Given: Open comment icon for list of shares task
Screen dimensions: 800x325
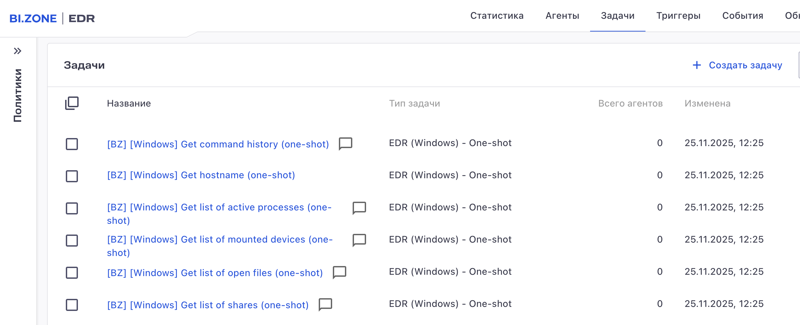Looking at the screenshot, I should coord(325,304).
